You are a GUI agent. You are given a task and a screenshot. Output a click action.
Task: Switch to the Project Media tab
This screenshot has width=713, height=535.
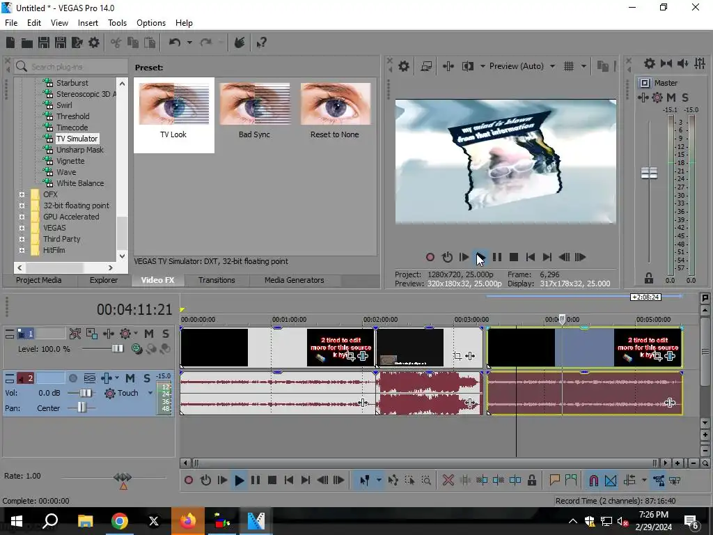click(39, 280)
